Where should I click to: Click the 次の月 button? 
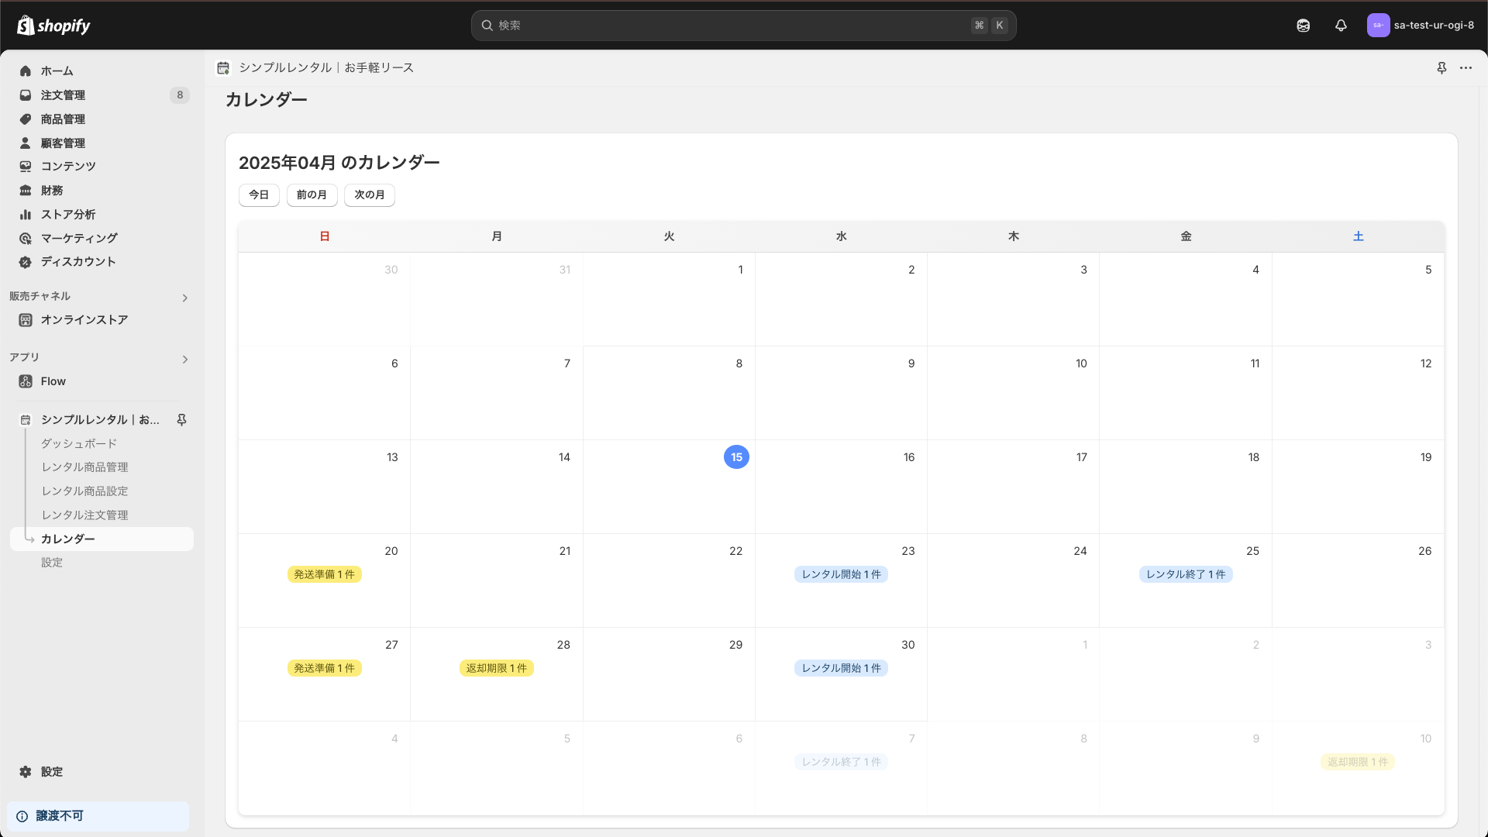click(369, 195)
